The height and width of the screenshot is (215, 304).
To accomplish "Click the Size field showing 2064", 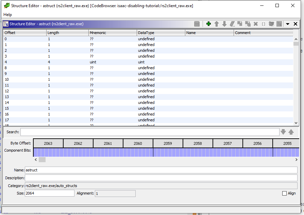I will [x=50, y=193].
